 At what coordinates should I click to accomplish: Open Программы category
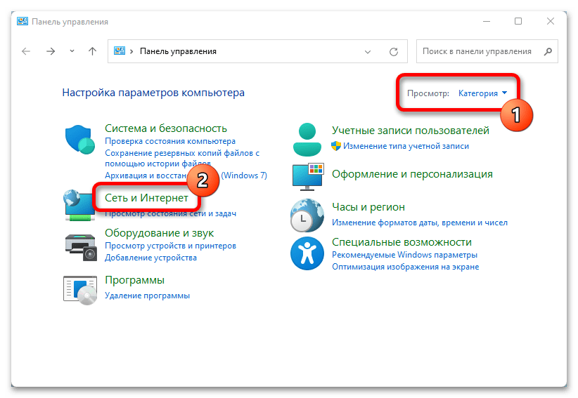point(134,280)
